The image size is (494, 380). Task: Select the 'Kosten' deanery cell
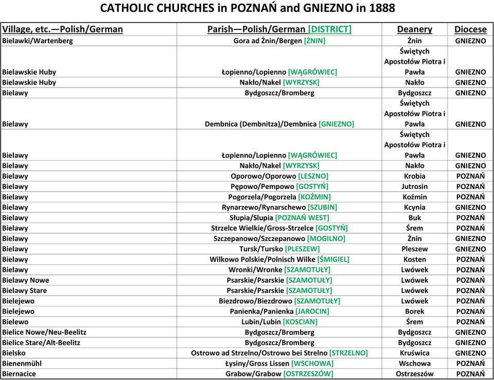(x=415, y=259)
